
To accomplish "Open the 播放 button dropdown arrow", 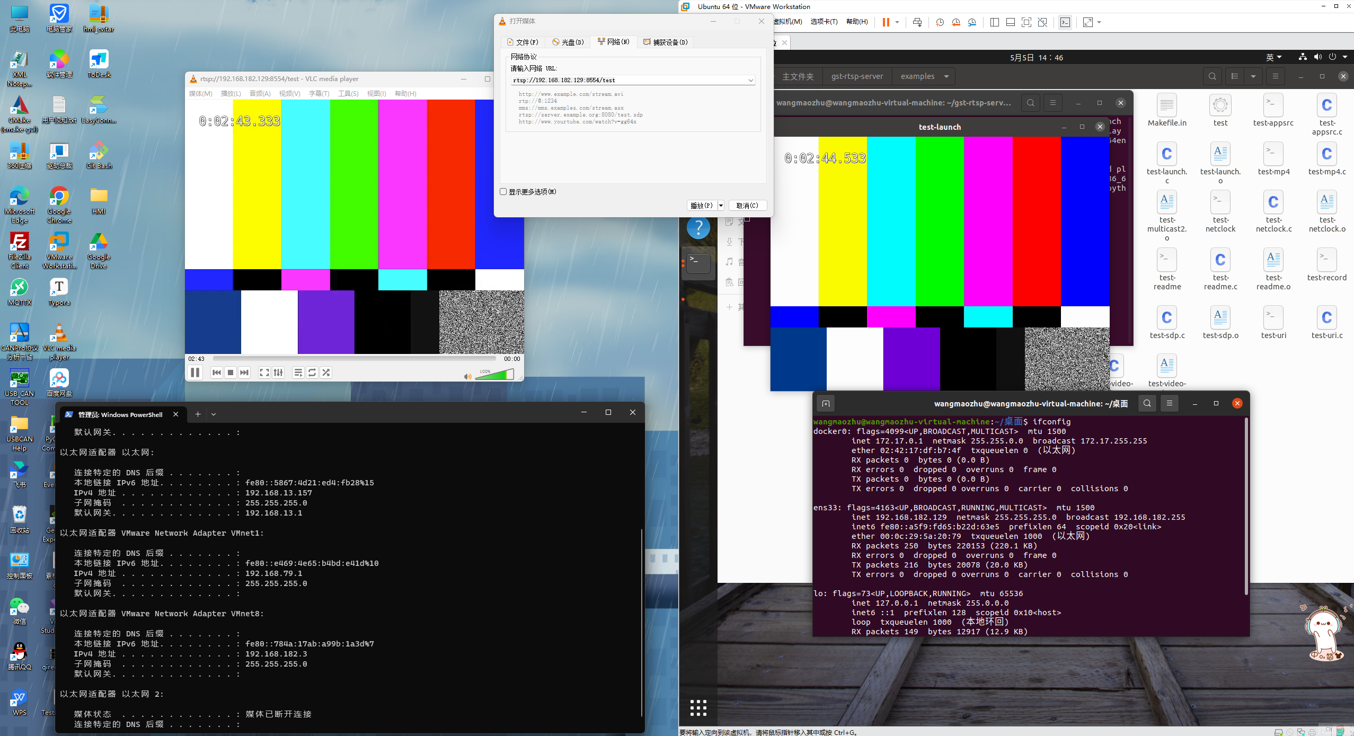I will coord(721,206).
